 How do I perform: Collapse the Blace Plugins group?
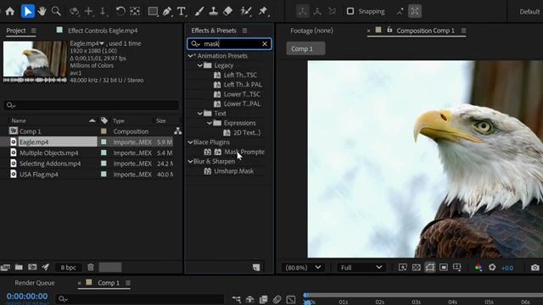click(190, 142)
